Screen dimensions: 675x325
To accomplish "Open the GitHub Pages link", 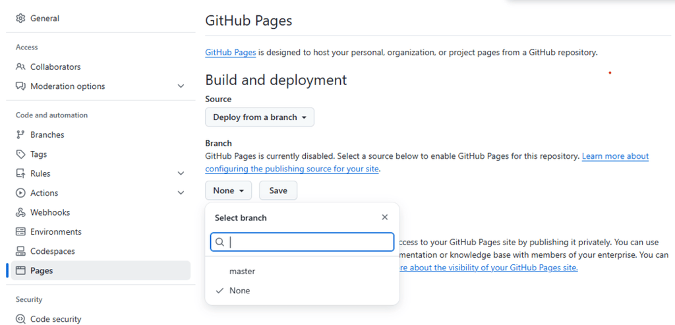I will [230, 52].
